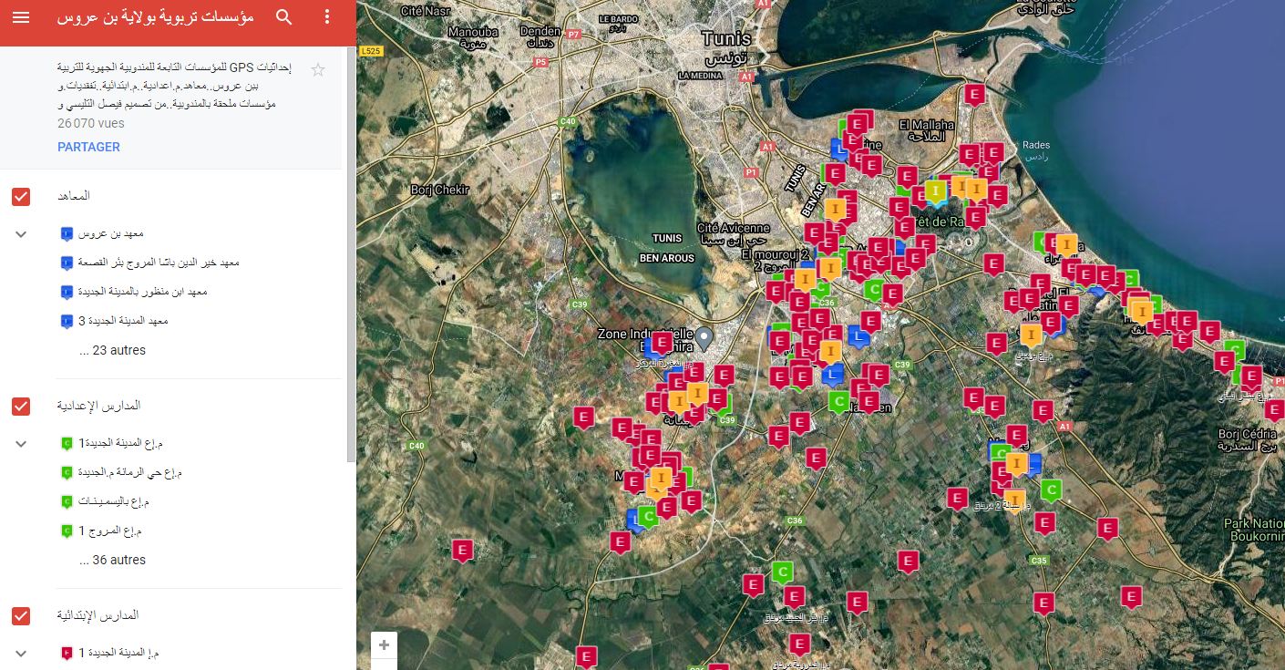Open the three-dot more options menu
This screenshot has height=670, width=1285.
(328, 18)
